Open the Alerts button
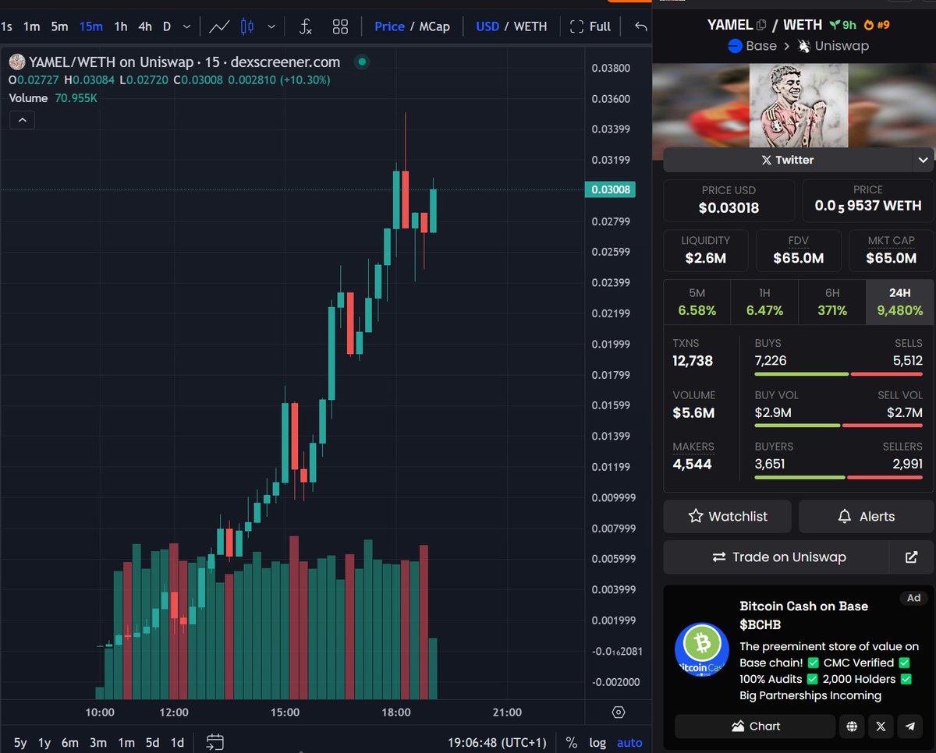This screenshot has width=936, height=753. tap(866, 516)
